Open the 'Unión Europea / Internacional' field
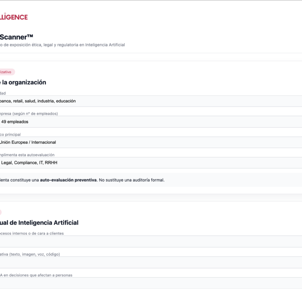The width and height of the screenshot is (302, 289). 151,142
